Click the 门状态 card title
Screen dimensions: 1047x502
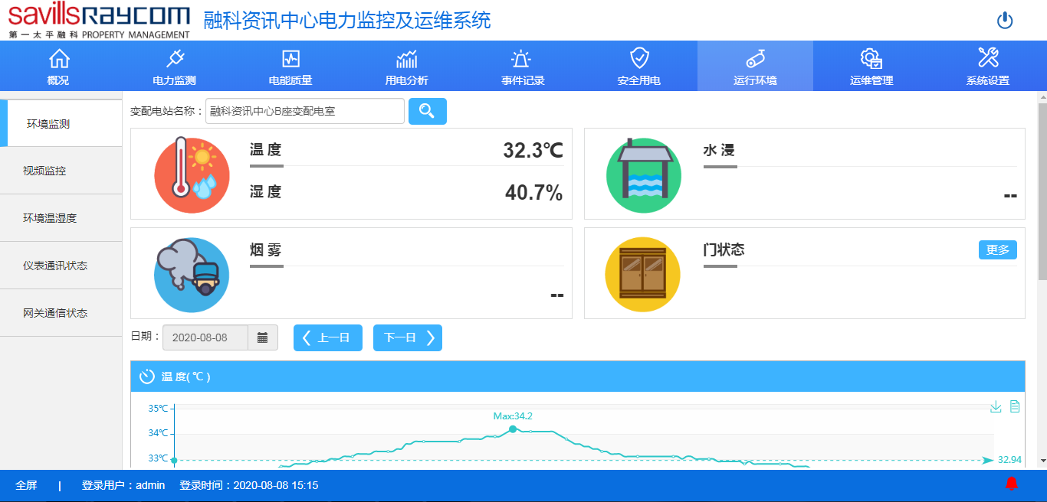tap(724, 250)
